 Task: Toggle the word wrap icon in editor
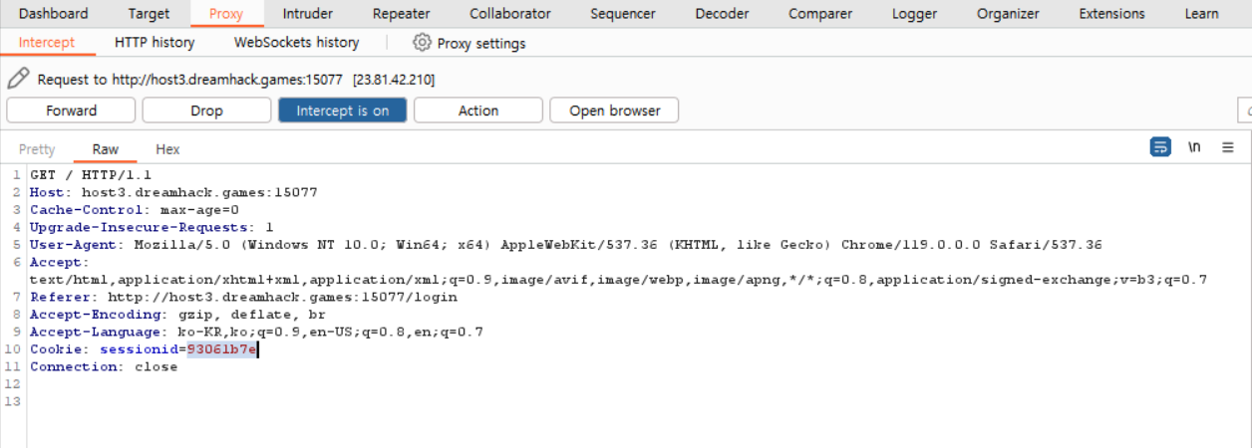(1160, 147)
